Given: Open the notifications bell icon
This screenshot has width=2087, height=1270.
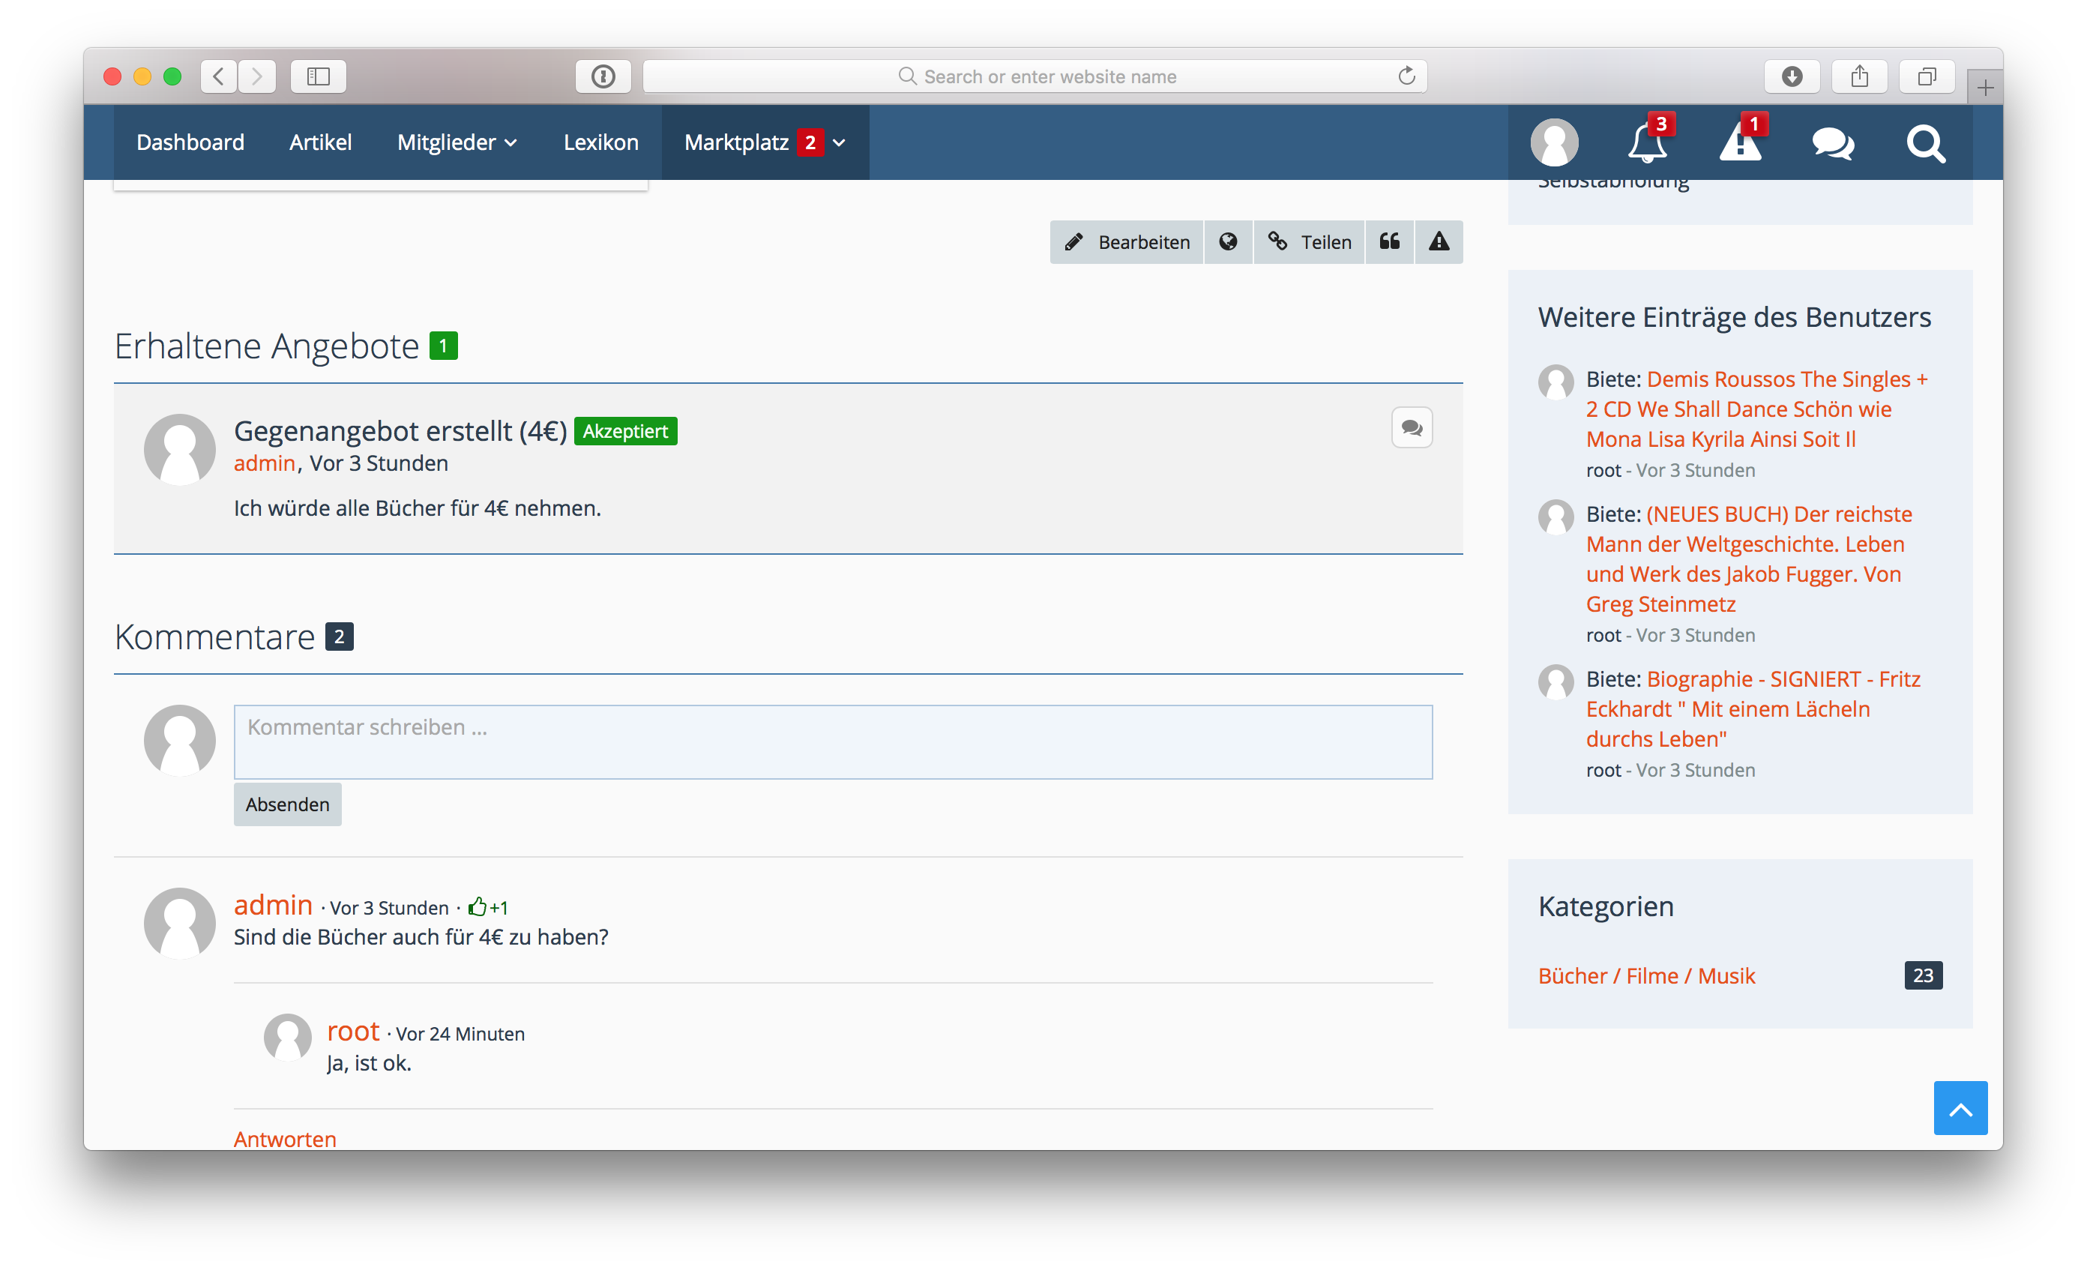Looking at the screenshot, I should point(1646,142).
